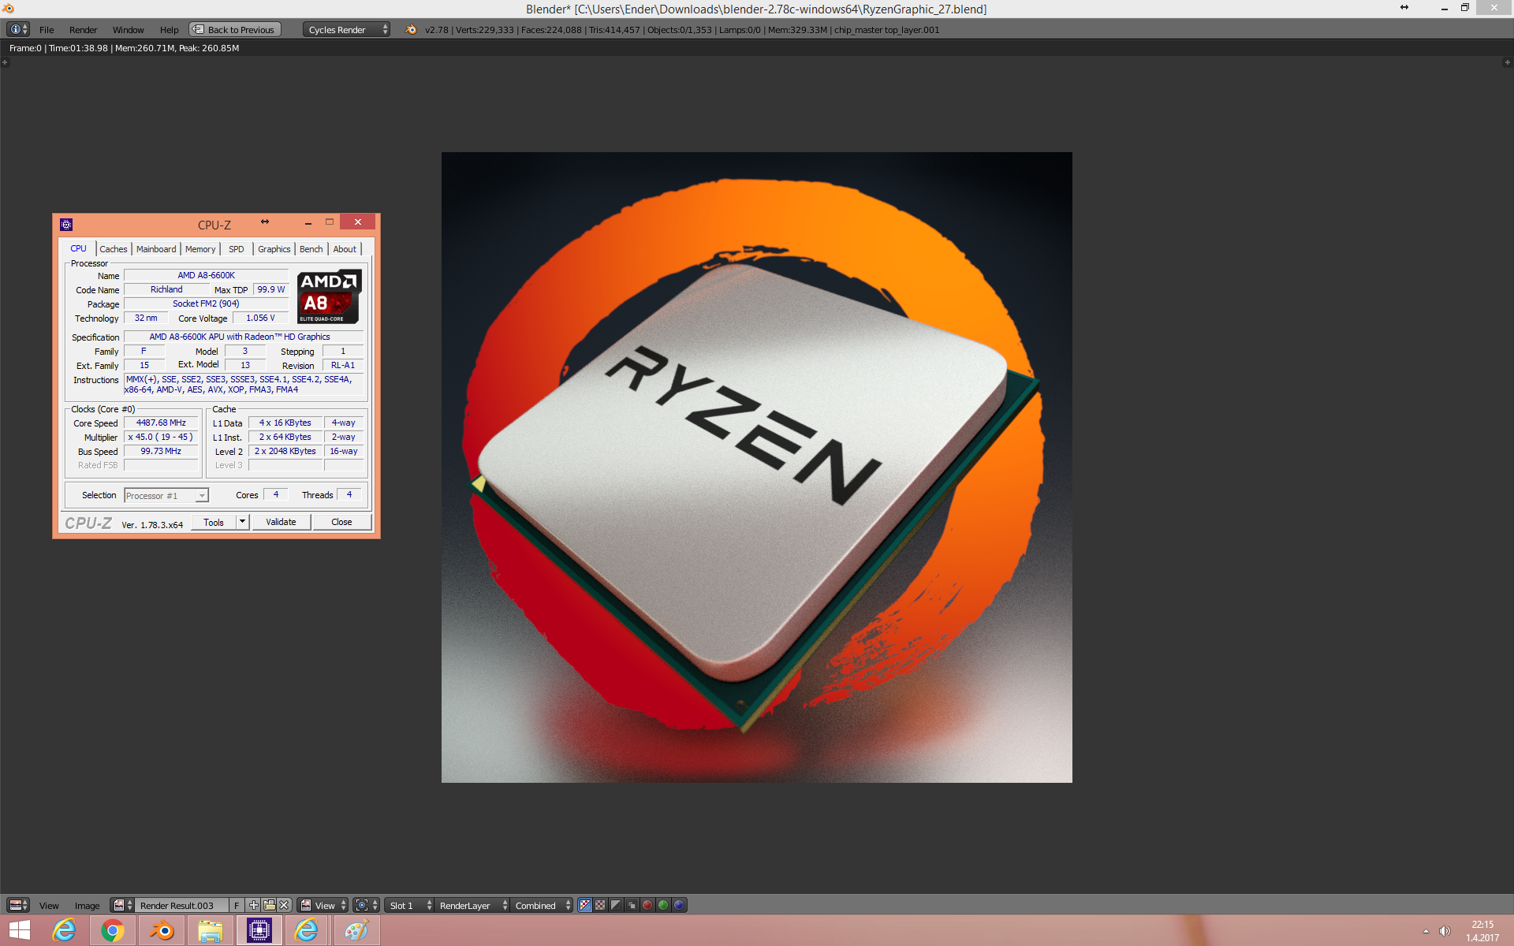Open the pivot point selector dropdown
This screenshot has height=946, width=1514.
pyautogui.click(x=366, y=905)
